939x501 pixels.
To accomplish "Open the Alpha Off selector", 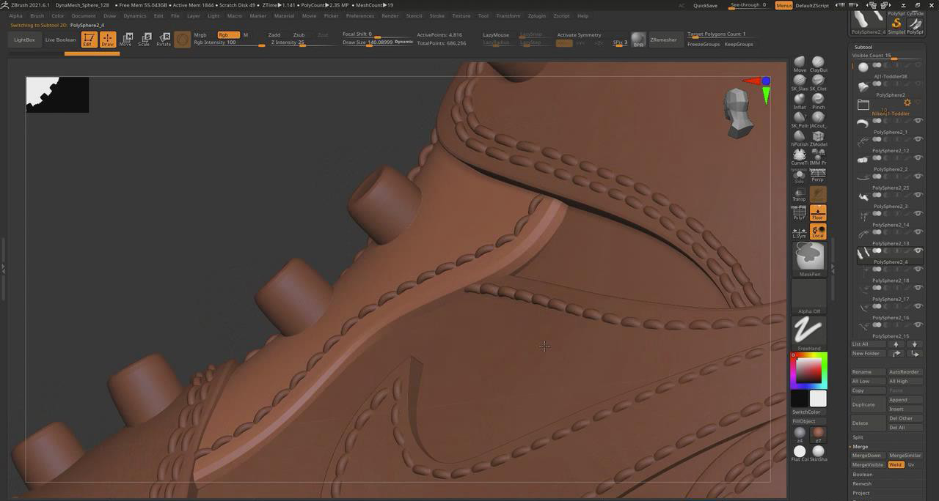I will [809, 297].
